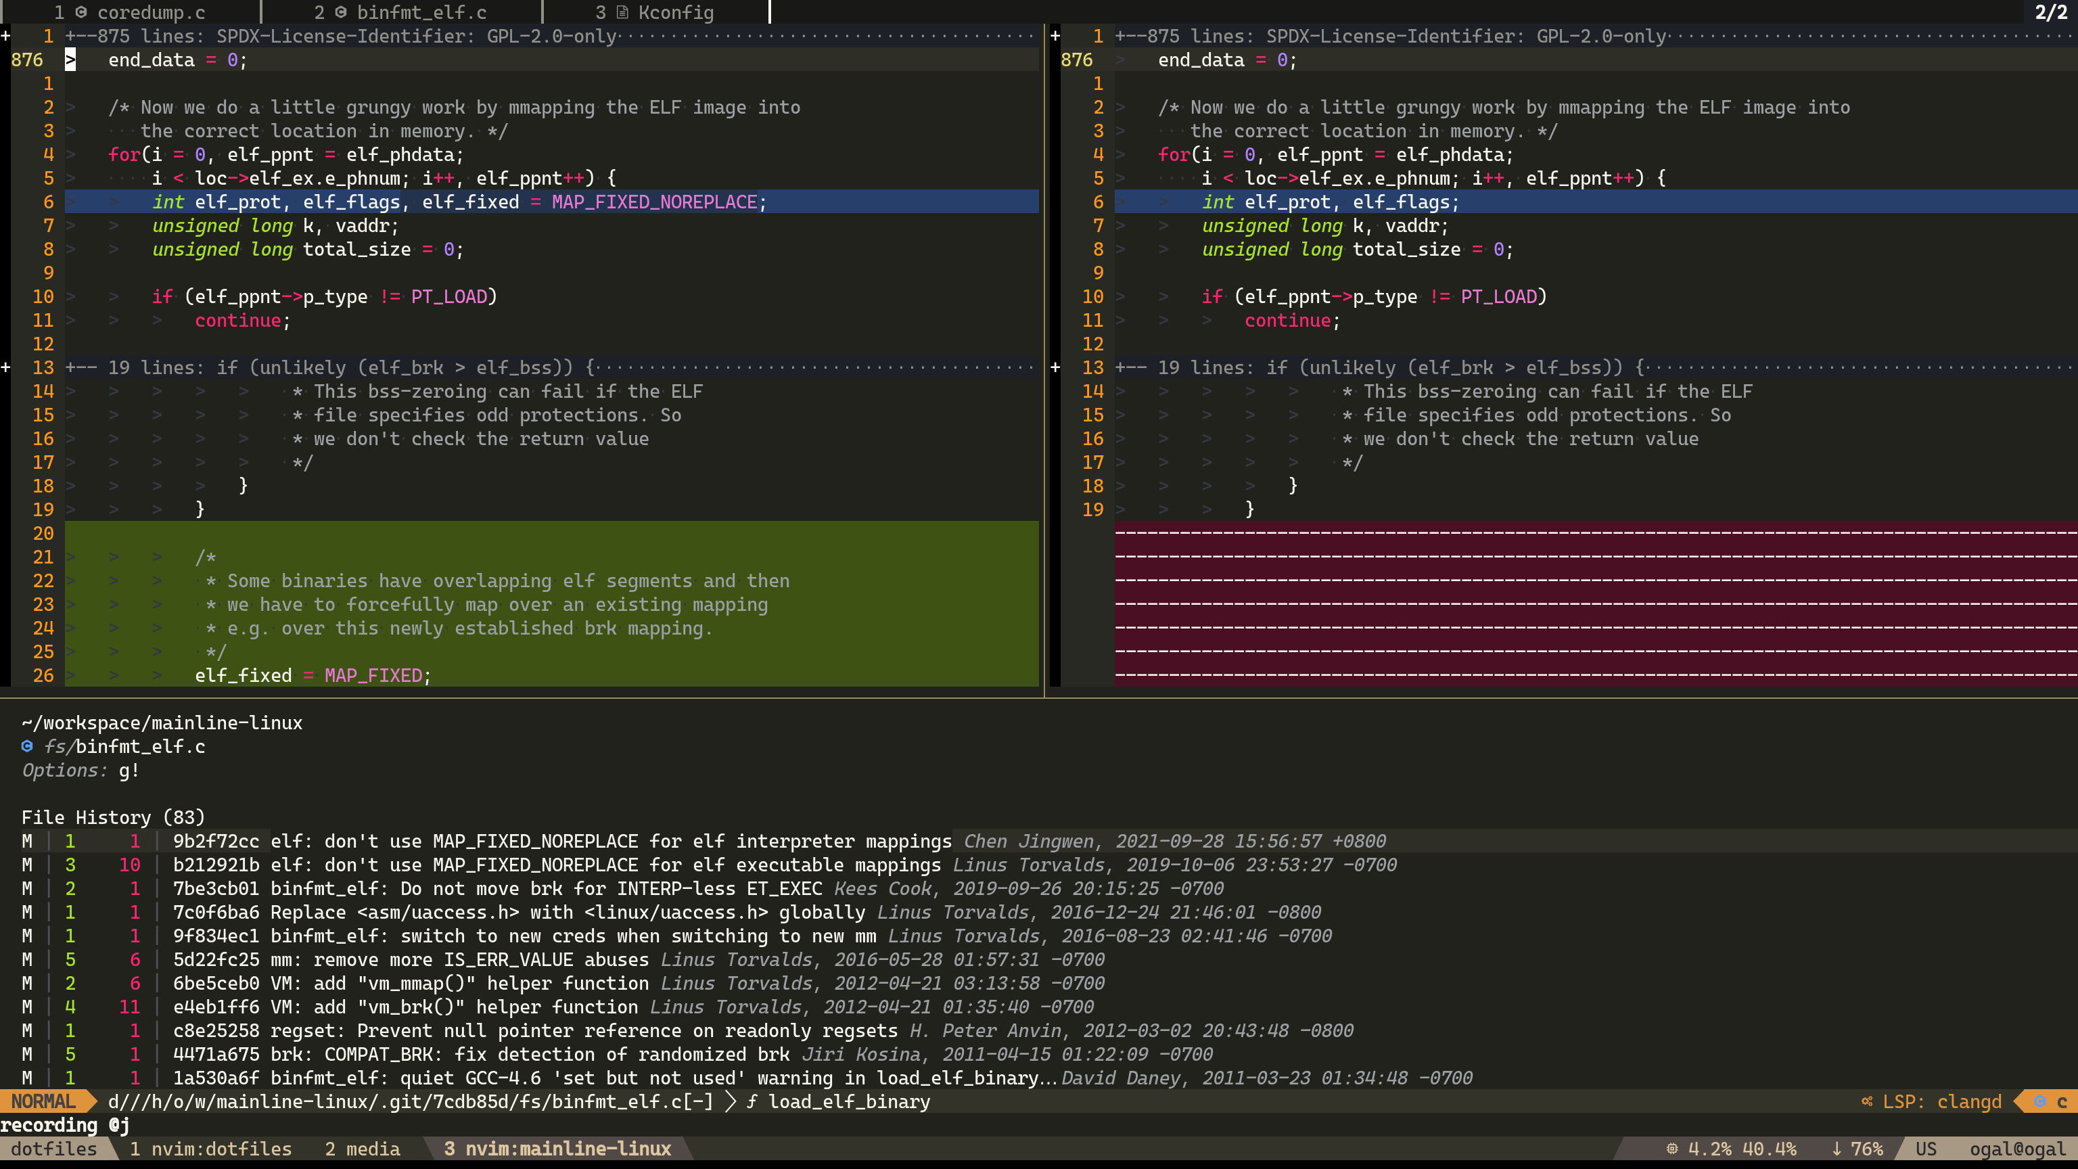
Task: Select commit 9b2f72cc in file history
Action: [1039, 842]
